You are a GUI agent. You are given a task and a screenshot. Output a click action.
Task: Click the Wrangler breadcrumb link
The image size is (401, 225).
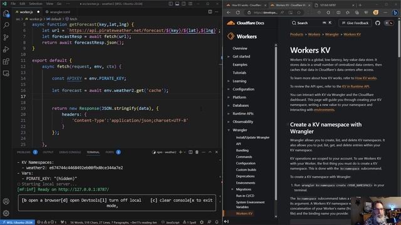click(331, 34)
